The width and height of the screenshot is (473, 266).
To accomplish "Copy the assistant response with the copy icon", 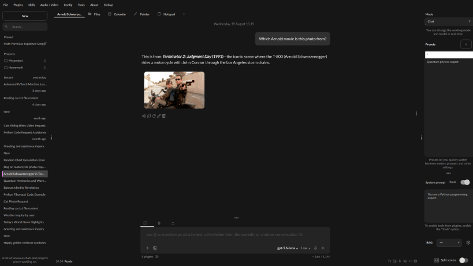I will tap(149, 116).
